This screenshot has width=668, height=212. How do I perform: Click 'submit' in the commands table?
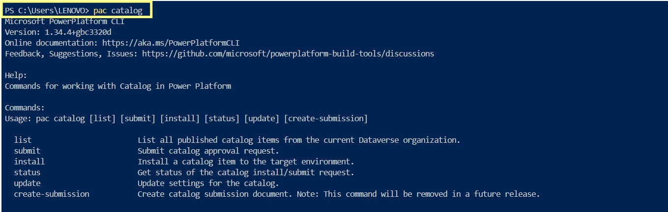pyautogui.click(x=27, y=151)
